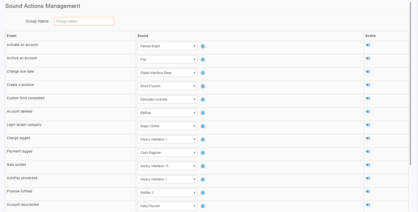Play the Account resurrected sound preview
This screenshot has height=212, width=418.
click(203, 206)
